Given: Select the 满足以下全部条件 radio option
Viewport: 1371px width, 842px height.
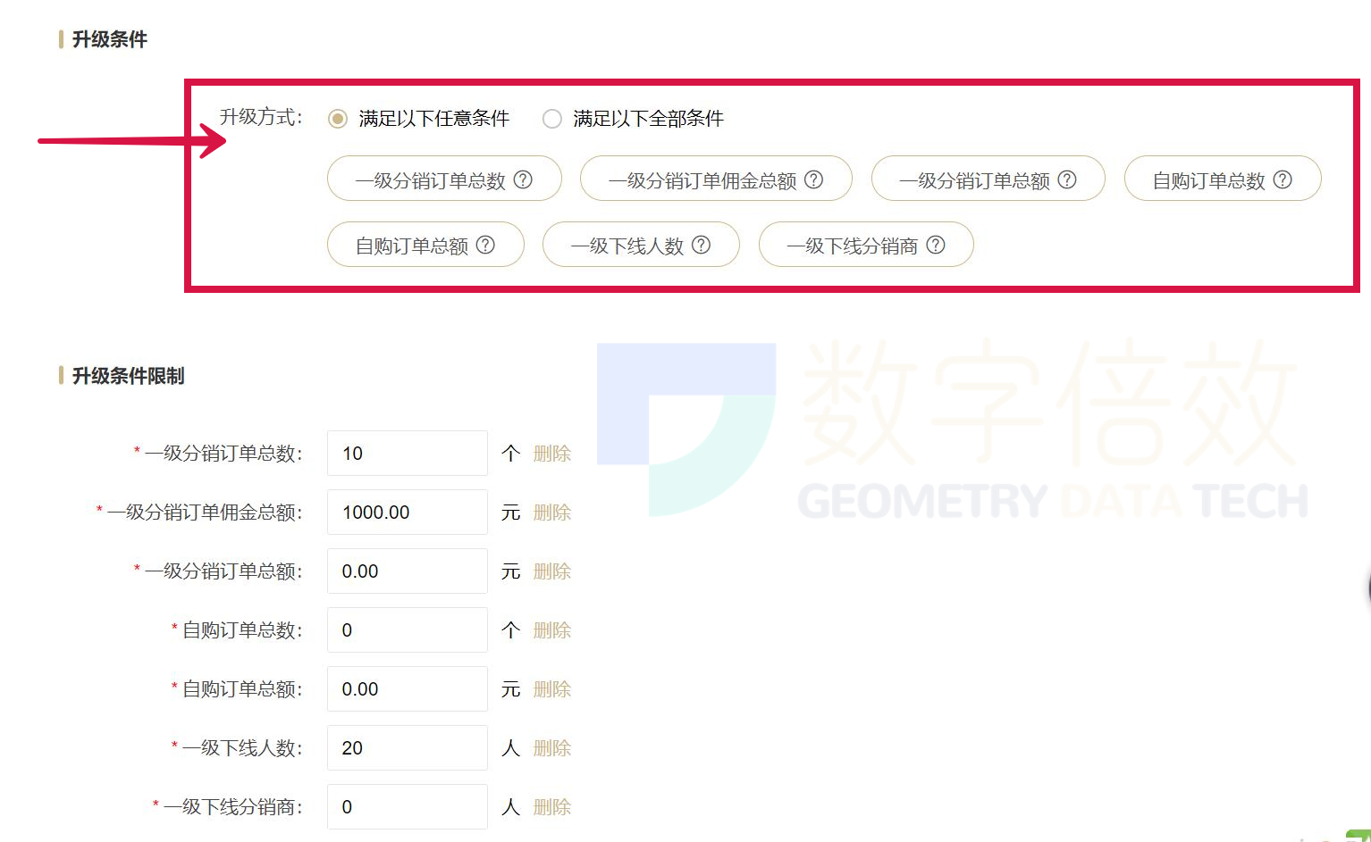Looking at the screenshot, I should point(551,118).
